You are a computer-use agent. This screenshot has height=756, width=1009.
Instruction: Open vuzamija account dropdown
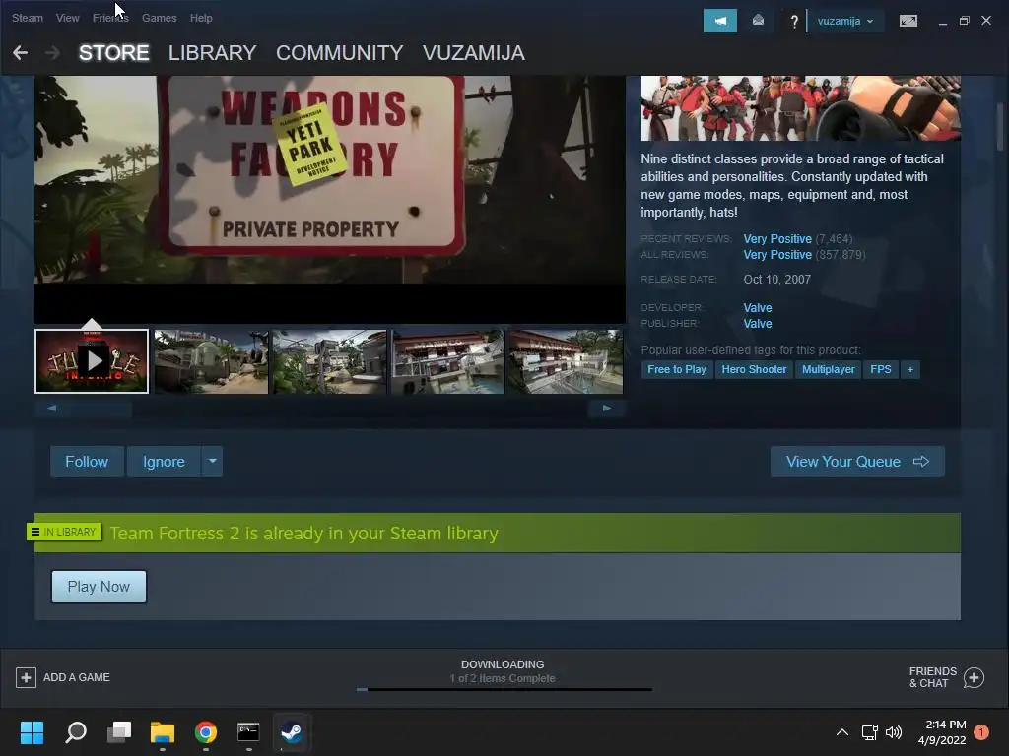click(844, 21)
